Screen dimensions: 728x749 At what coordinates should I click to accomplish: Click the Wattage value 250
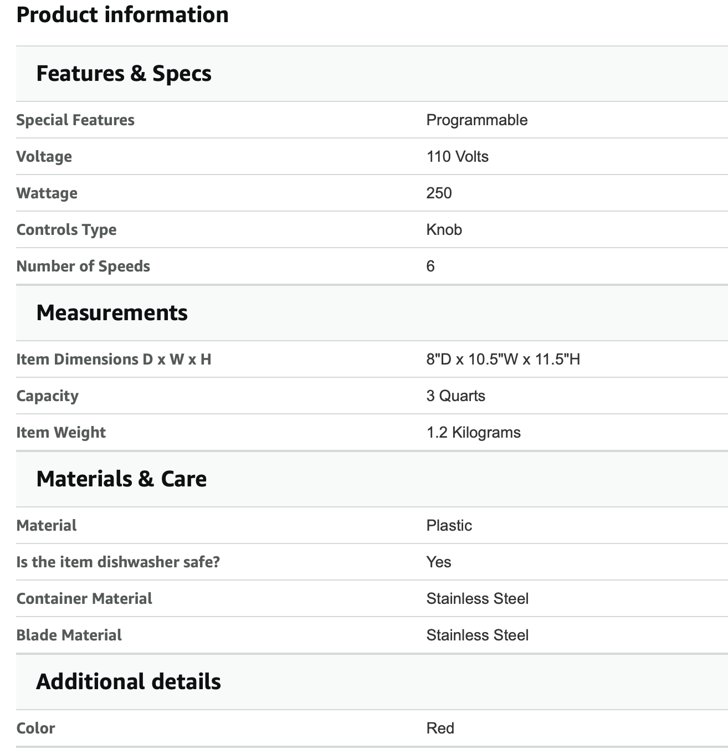[x=439, y=193]
